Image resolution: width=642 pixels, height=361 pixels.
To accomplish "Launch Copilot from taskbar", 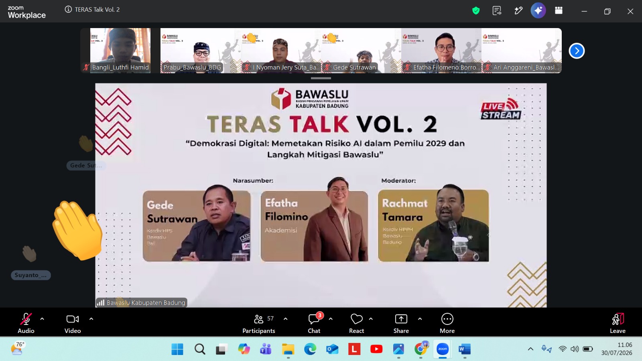I will (244, 349).
